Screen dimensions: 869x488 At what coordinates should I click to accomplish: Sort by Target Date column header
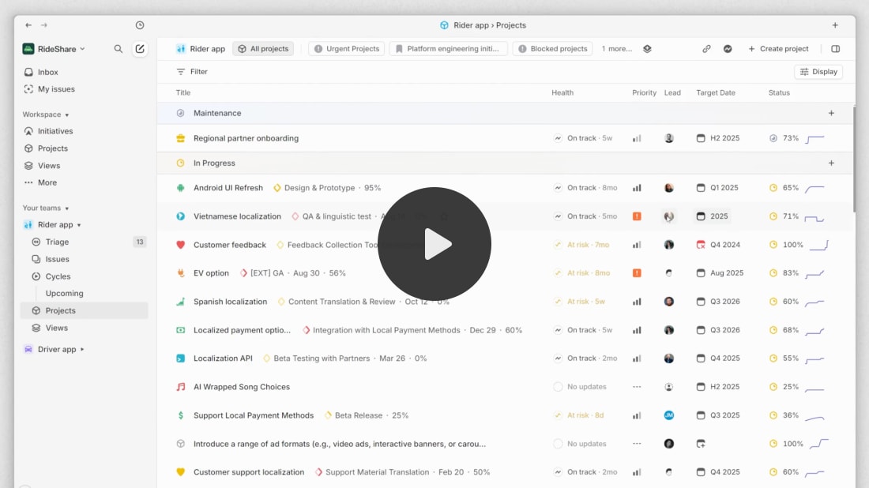[x=716, y=92]
